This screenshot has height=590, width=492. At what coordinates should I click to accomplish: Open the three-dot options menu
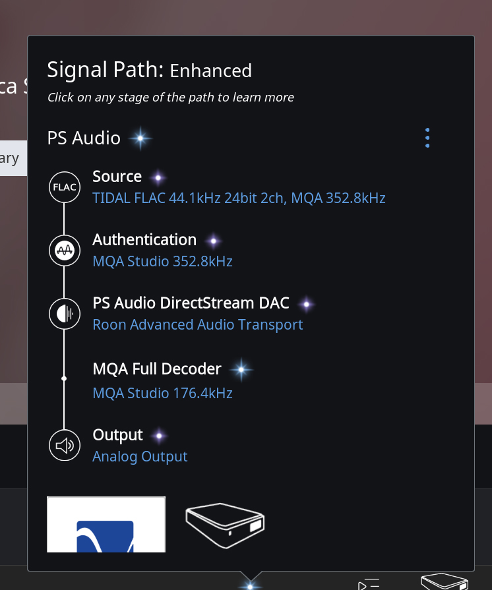(427, 138)
